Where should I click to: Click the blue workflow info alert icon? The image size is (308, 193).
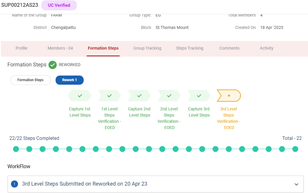click(14, 184)
